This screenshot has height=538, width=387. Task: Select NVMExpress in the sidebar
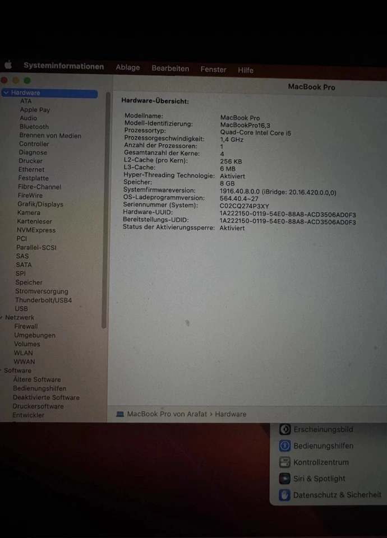[36, 230]
